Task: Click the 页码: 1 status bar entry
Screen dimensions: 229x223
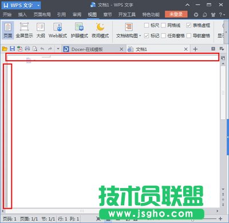Action: pyautogui.click(x=10, y=218)
